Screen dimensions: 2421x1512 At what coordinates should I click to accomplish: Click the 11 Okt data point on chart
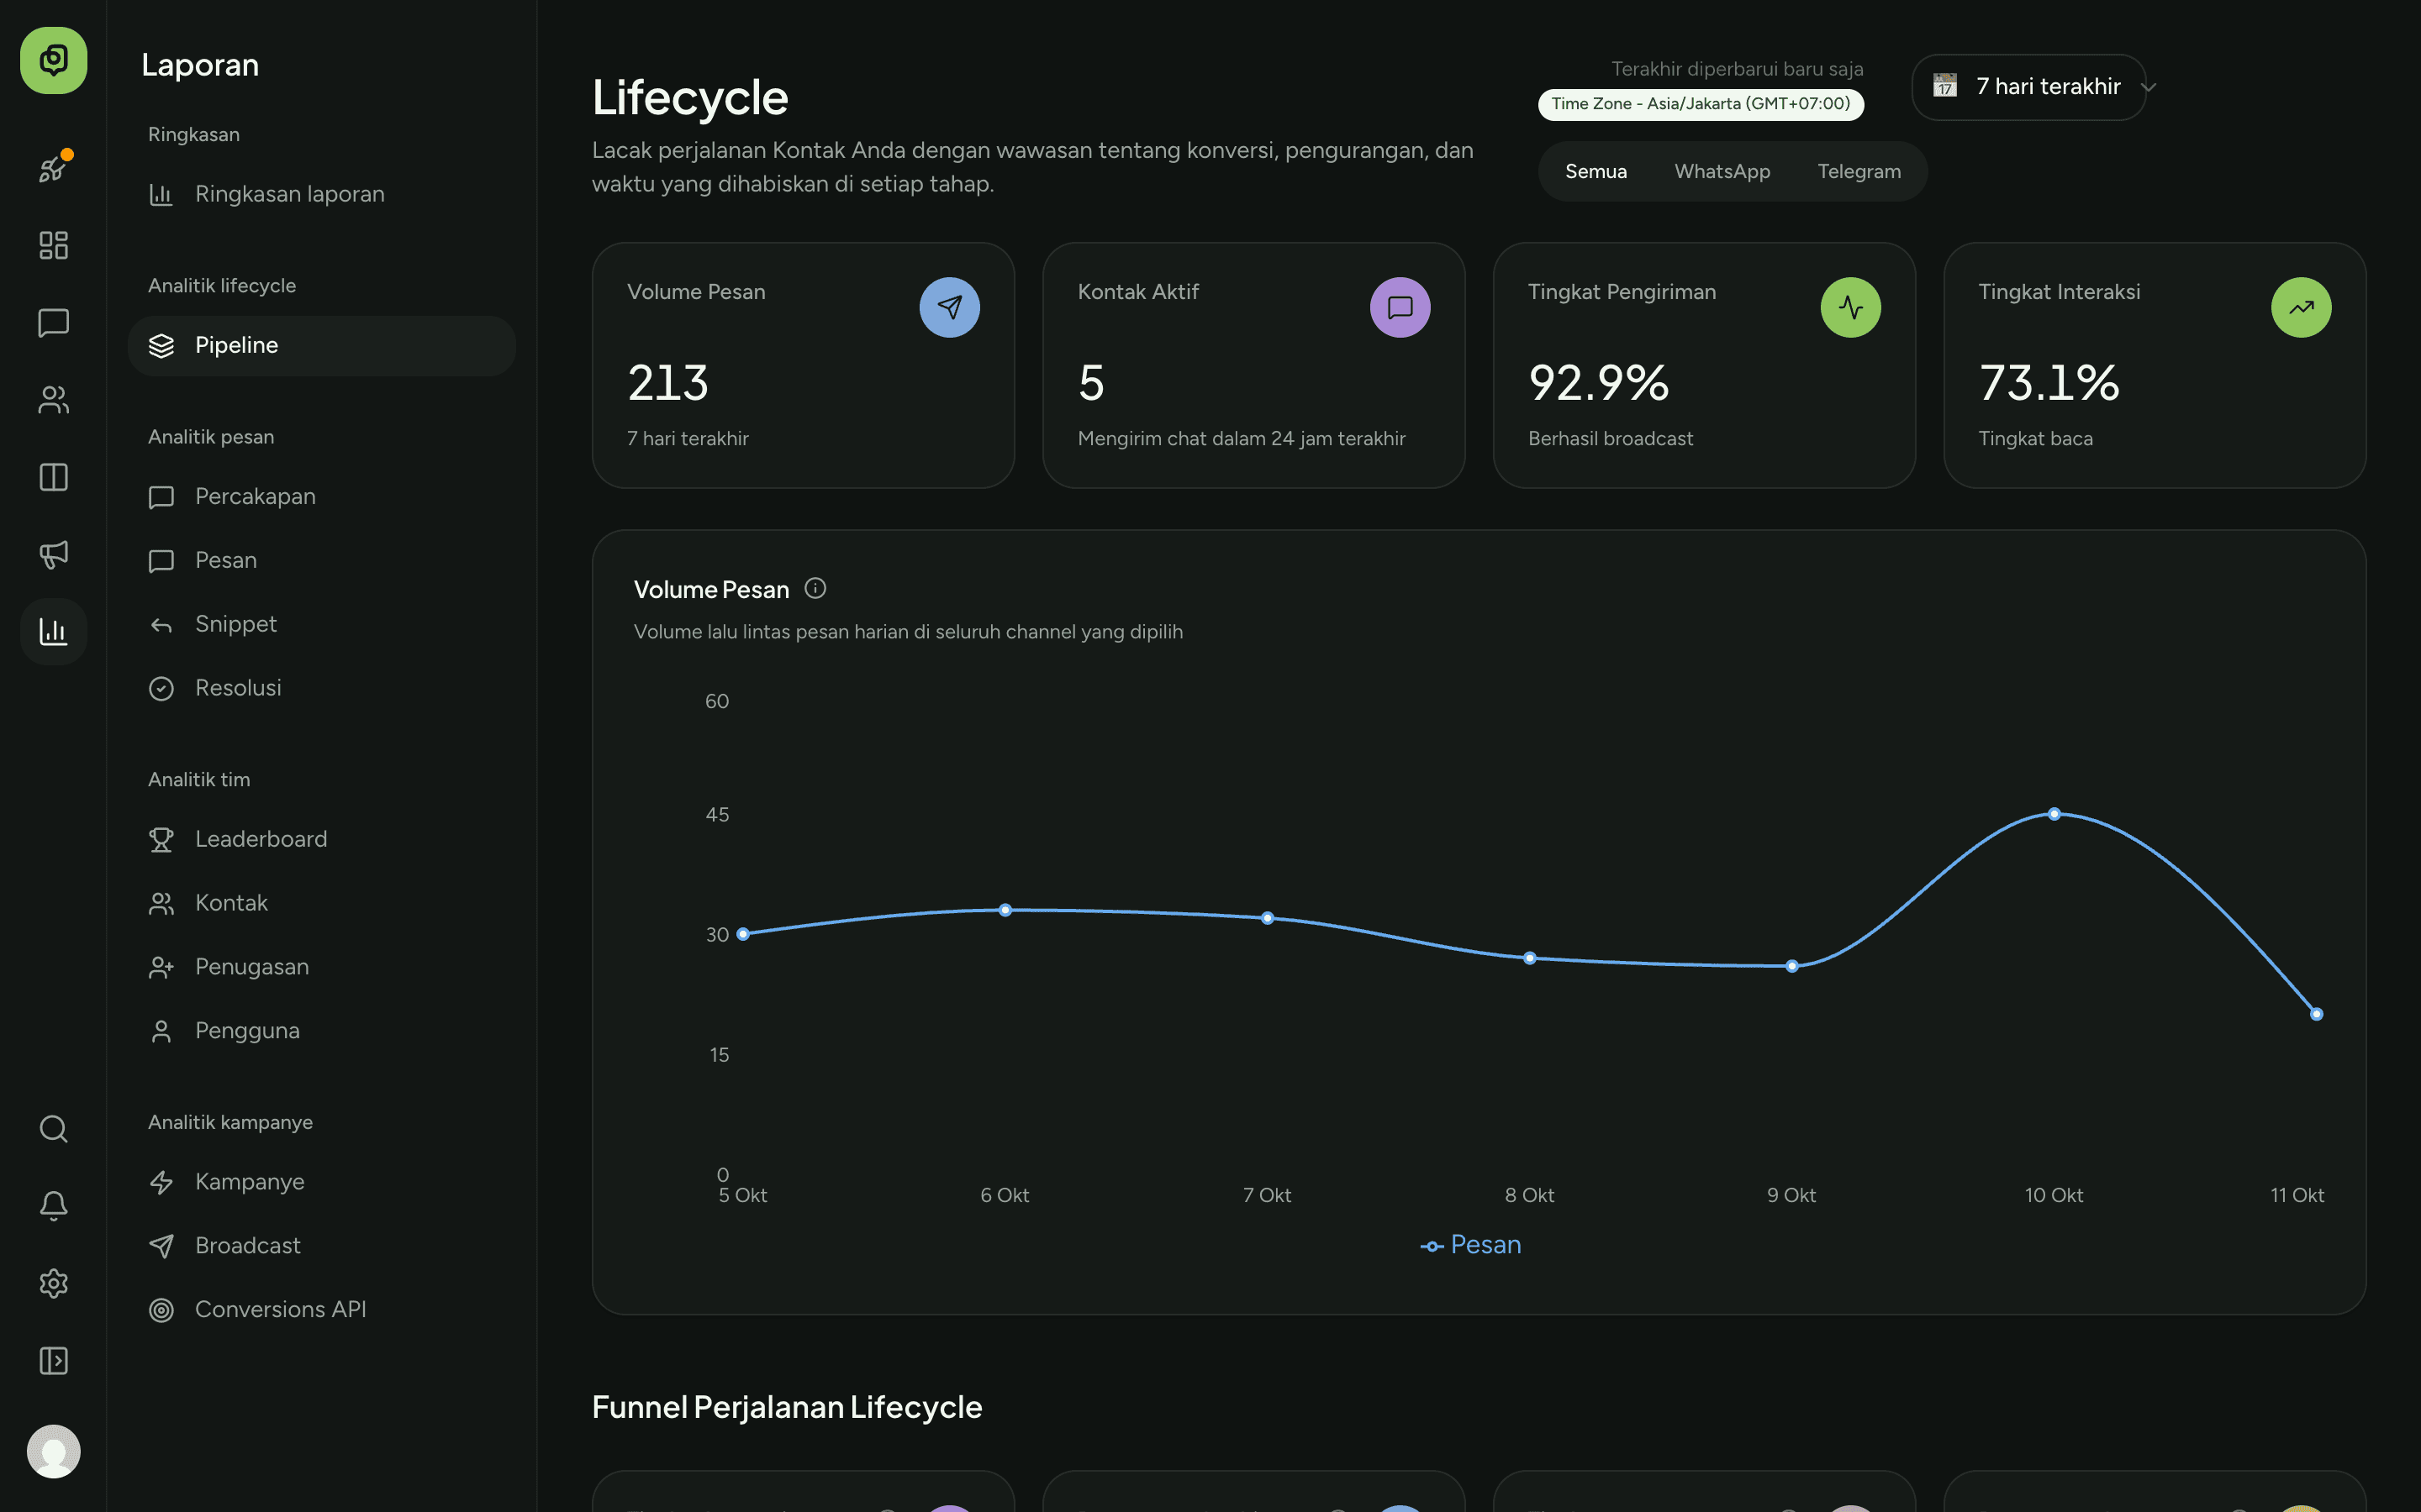[x=2316, y=1014]
